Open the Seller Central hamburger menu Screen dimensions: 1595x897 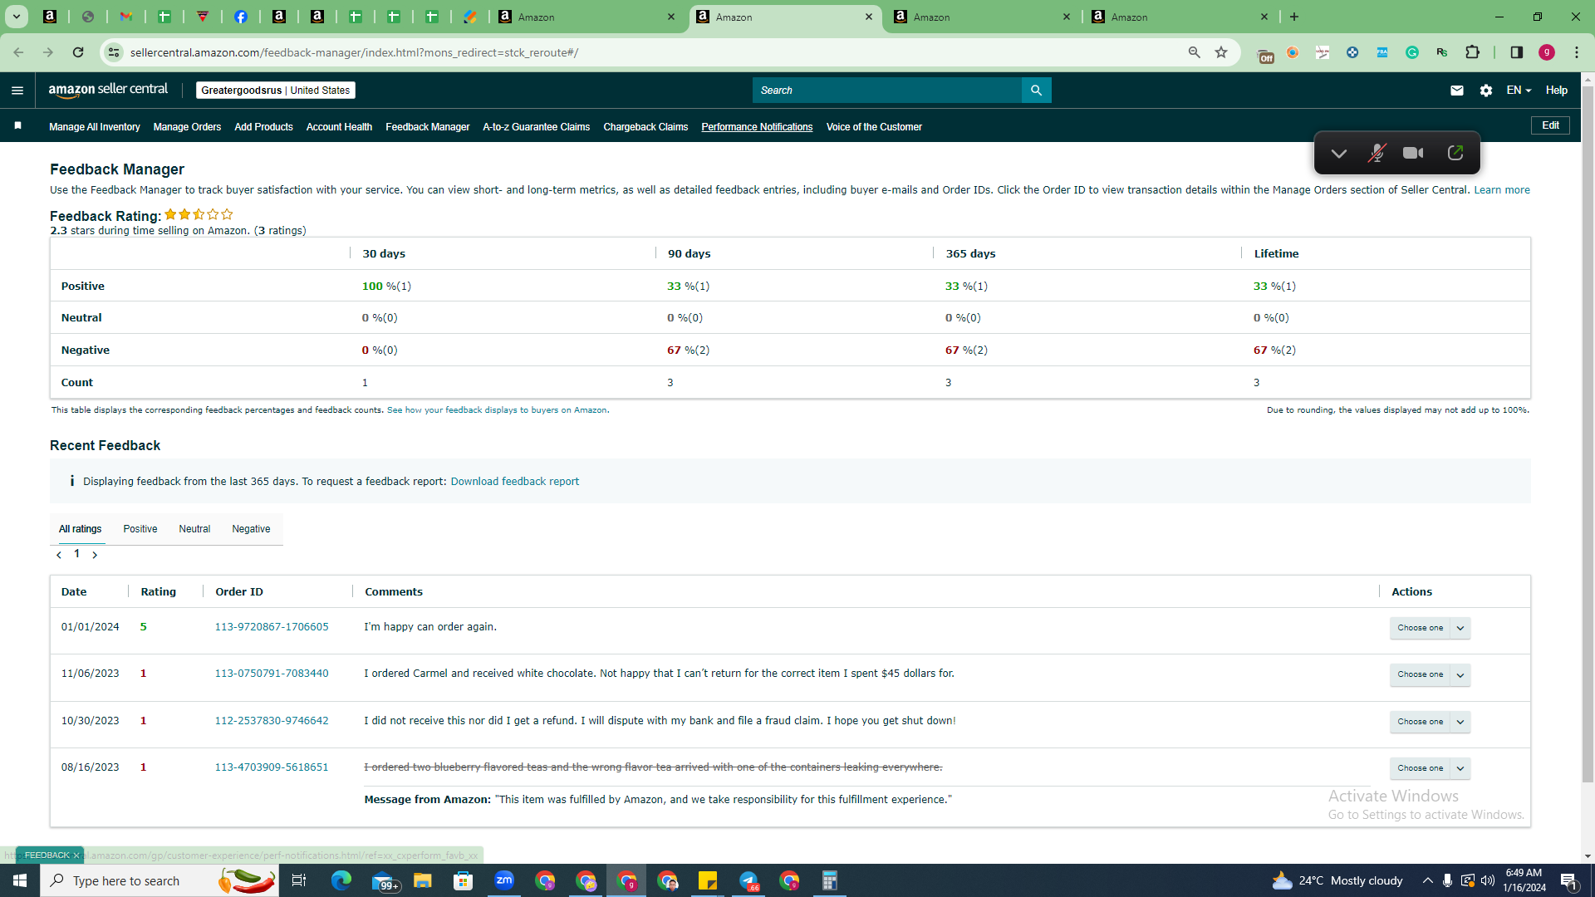coord(17,91)
